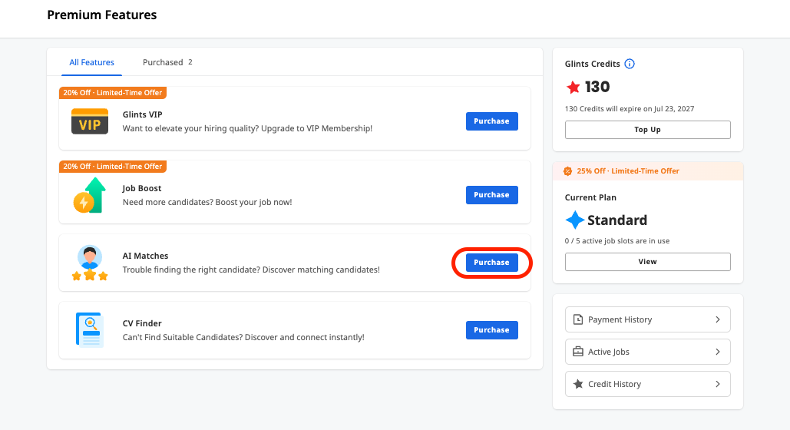
Task: Click the Credit History star icon
Action: coord(578,384)
